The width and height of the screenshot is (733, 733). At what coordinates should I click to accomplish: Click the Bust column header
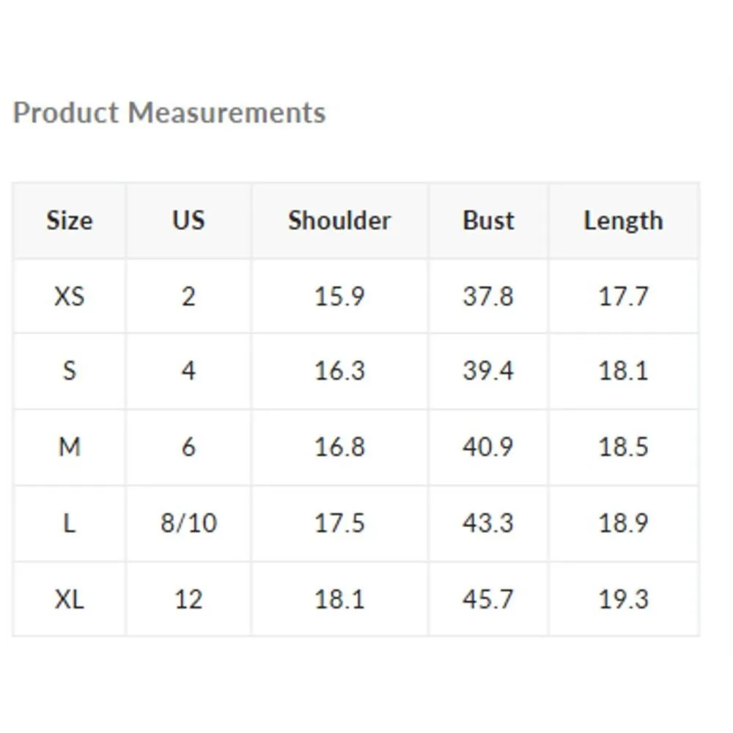pos(488,221)
